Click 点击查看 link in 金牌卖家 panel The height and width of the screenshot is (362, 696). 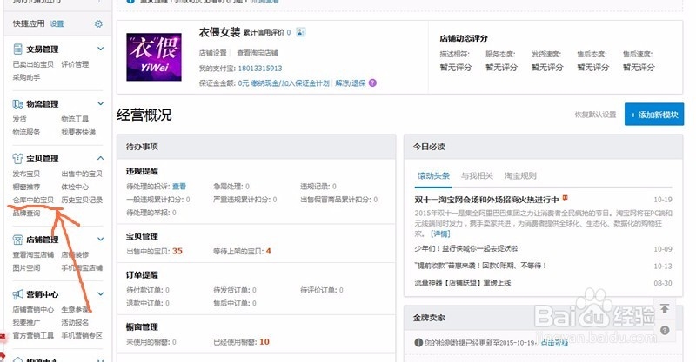(554, 343)
